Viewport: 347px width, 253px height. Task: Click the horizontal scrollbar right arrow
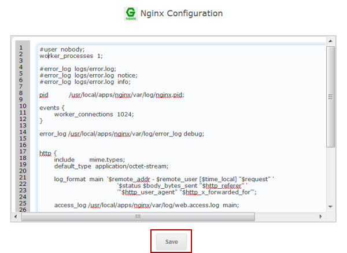[x=320, y=217]
